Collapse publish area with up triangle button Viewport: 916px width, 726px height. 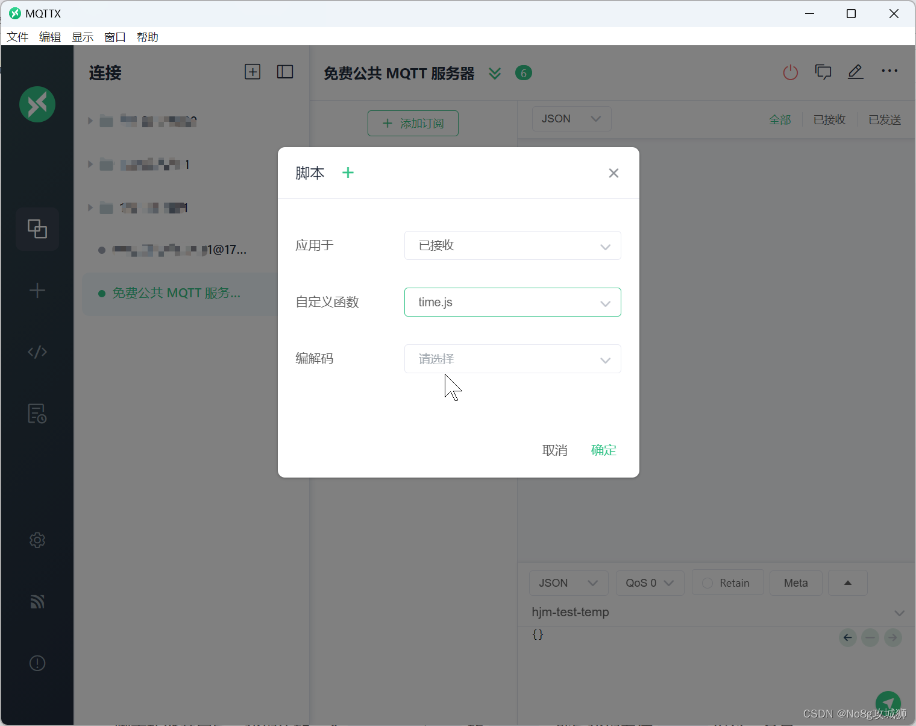click(847, 583)
